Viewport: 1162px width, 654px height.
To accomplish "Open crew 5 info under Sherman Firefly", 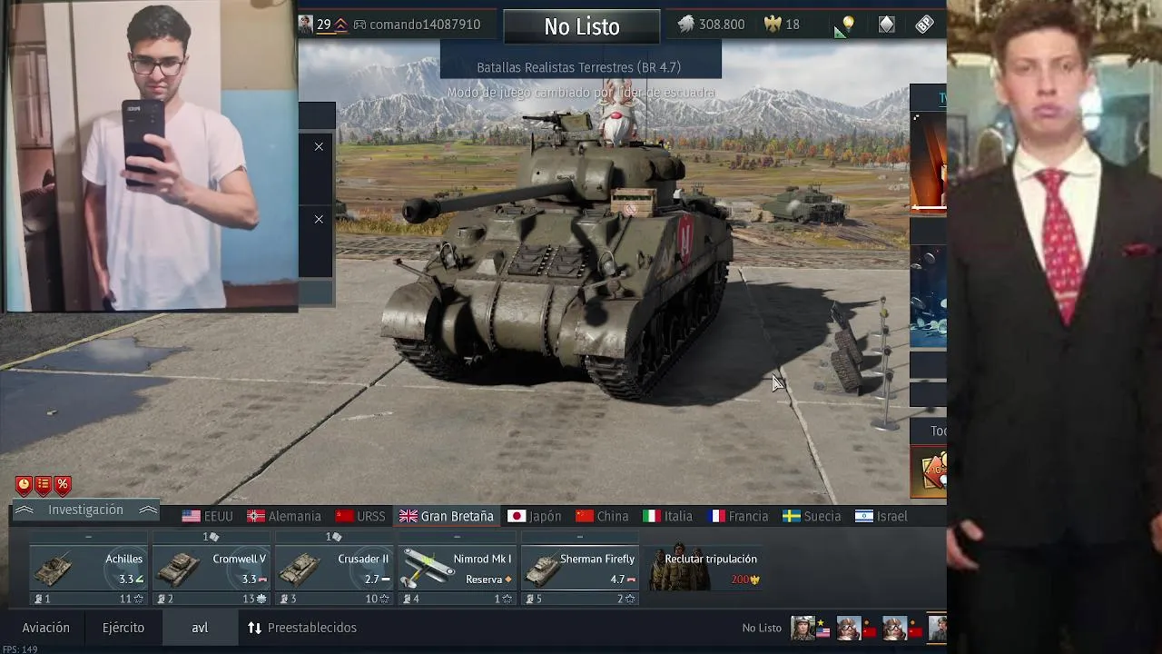I will (x=534, y=599).
